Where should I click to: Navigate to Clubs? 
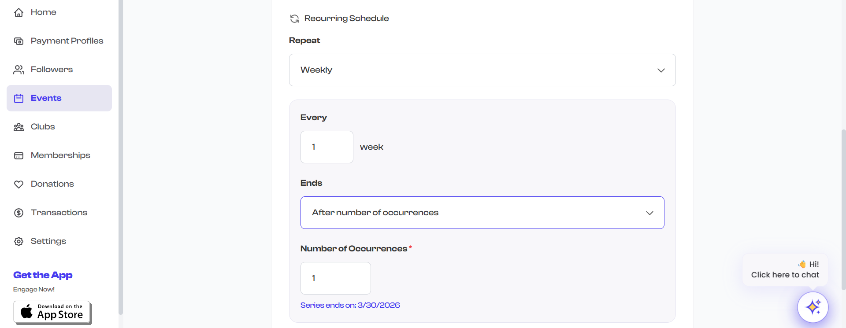pos(59,127)
